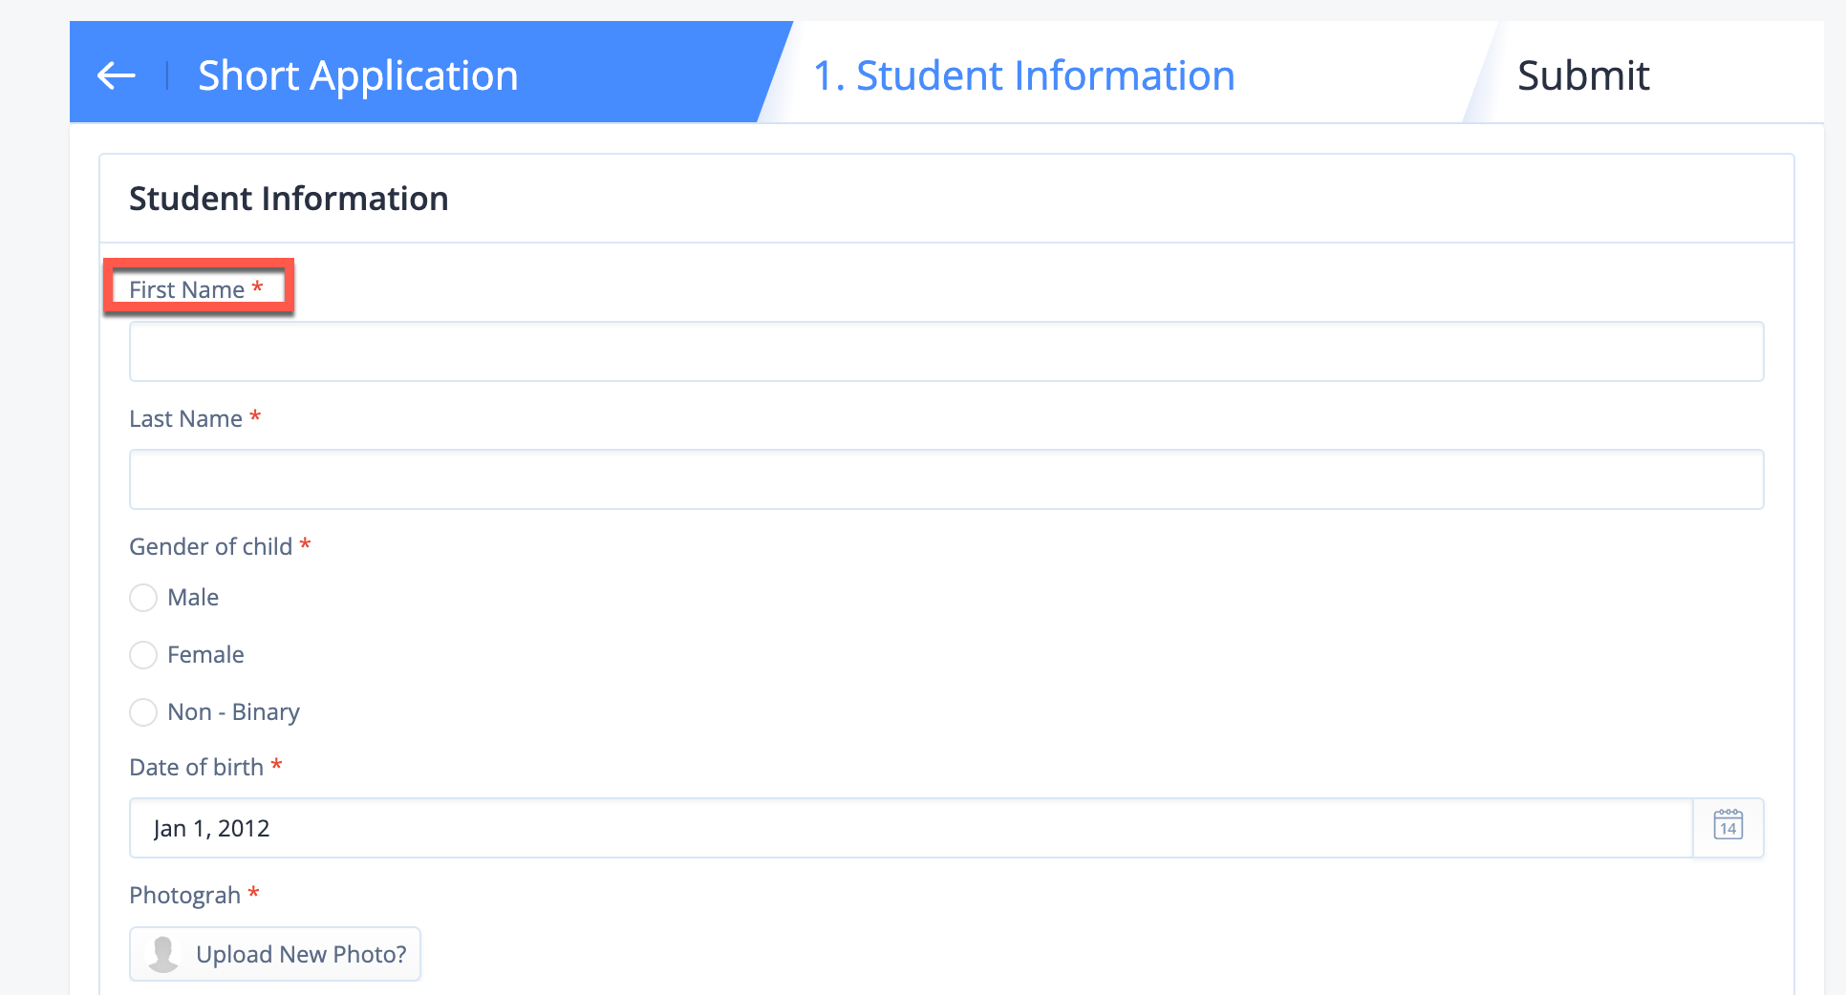
Task: Click the Date of birth field showing Jan 1, 2012
Action: [x=911, y=828]
